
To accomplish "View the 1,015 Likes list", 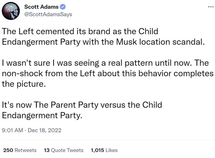I will 104,150.
